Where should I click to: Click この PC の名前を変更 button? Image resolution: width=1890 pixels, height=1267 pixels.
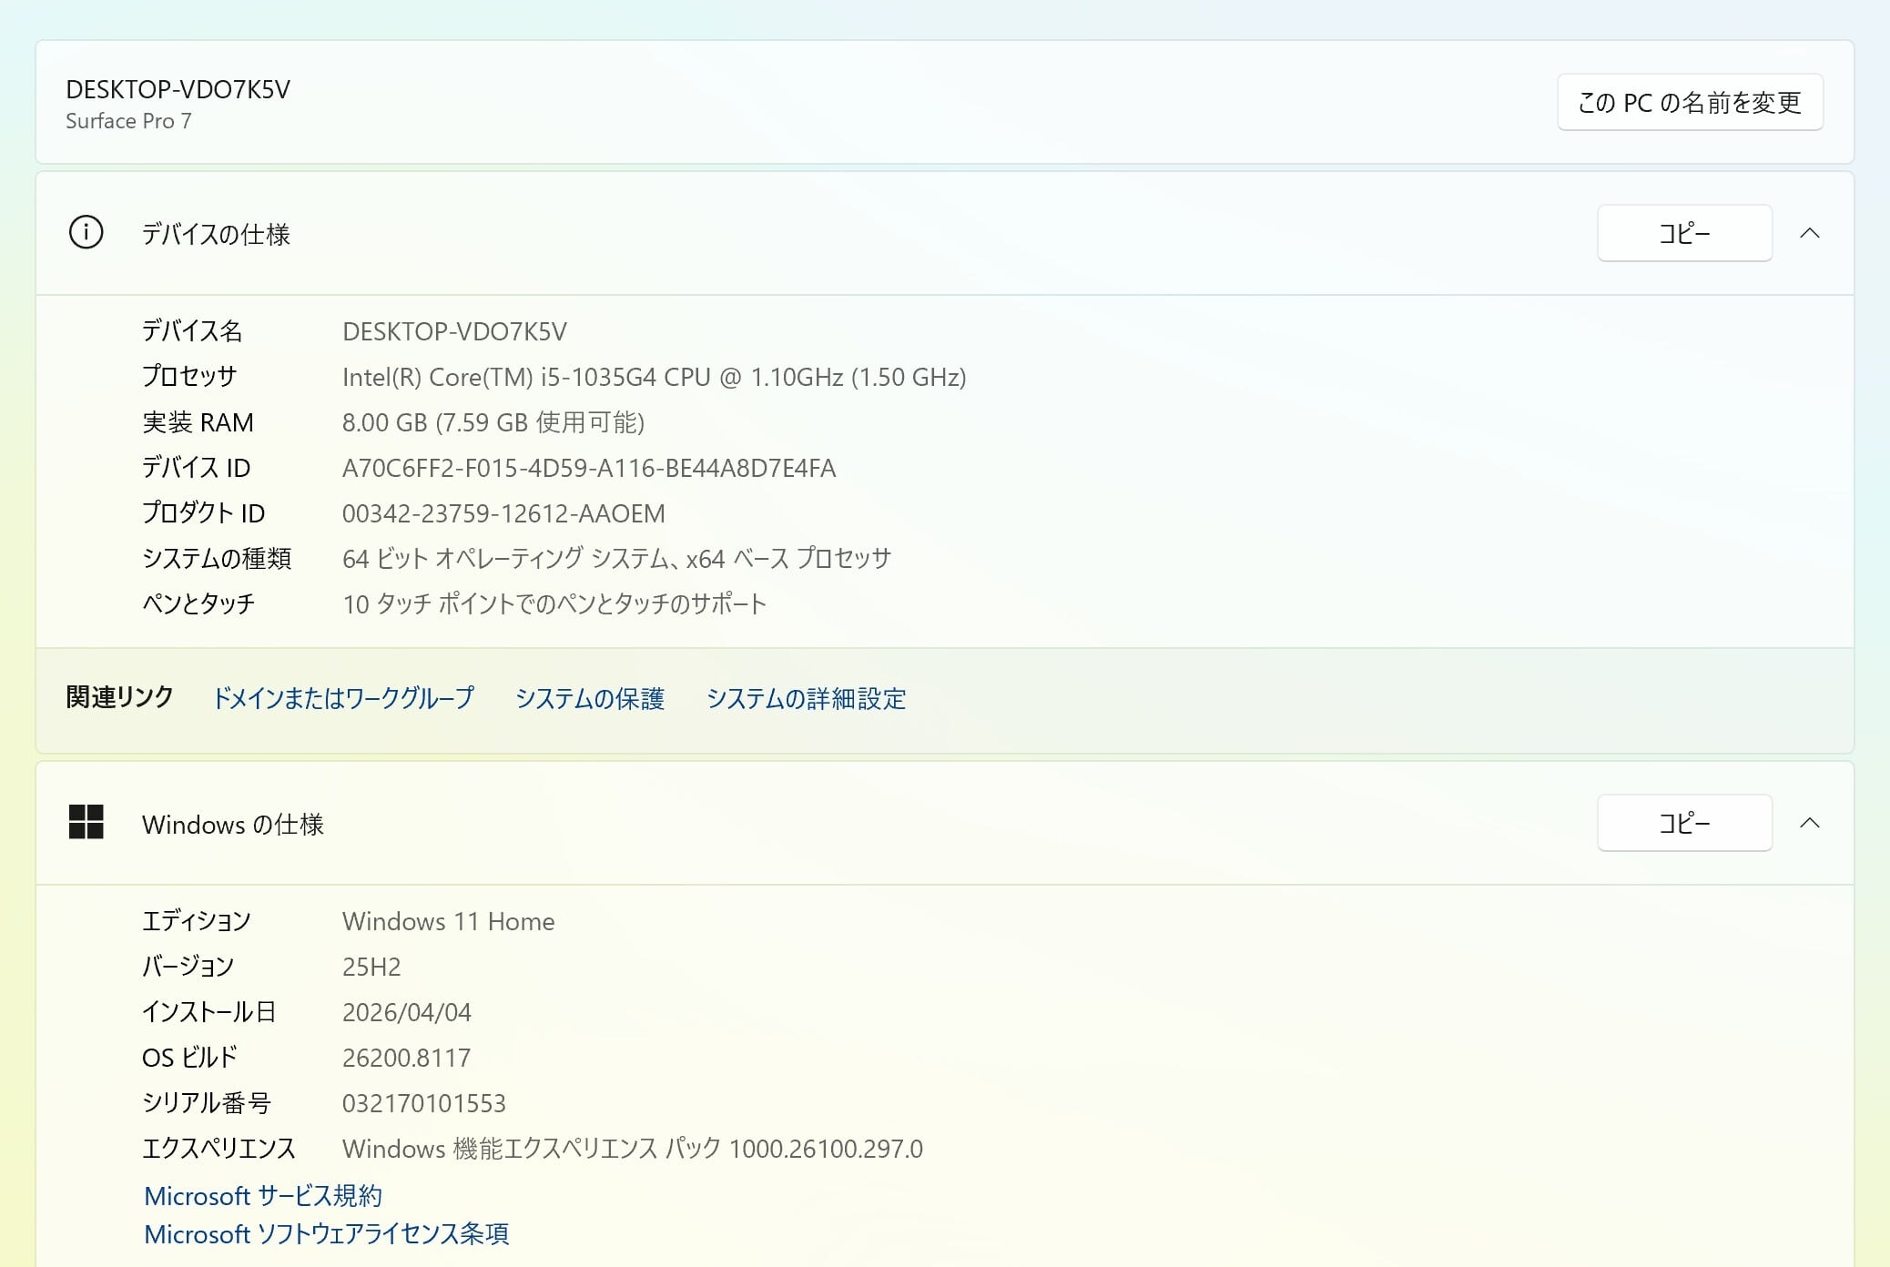[x=1689, y=102]
